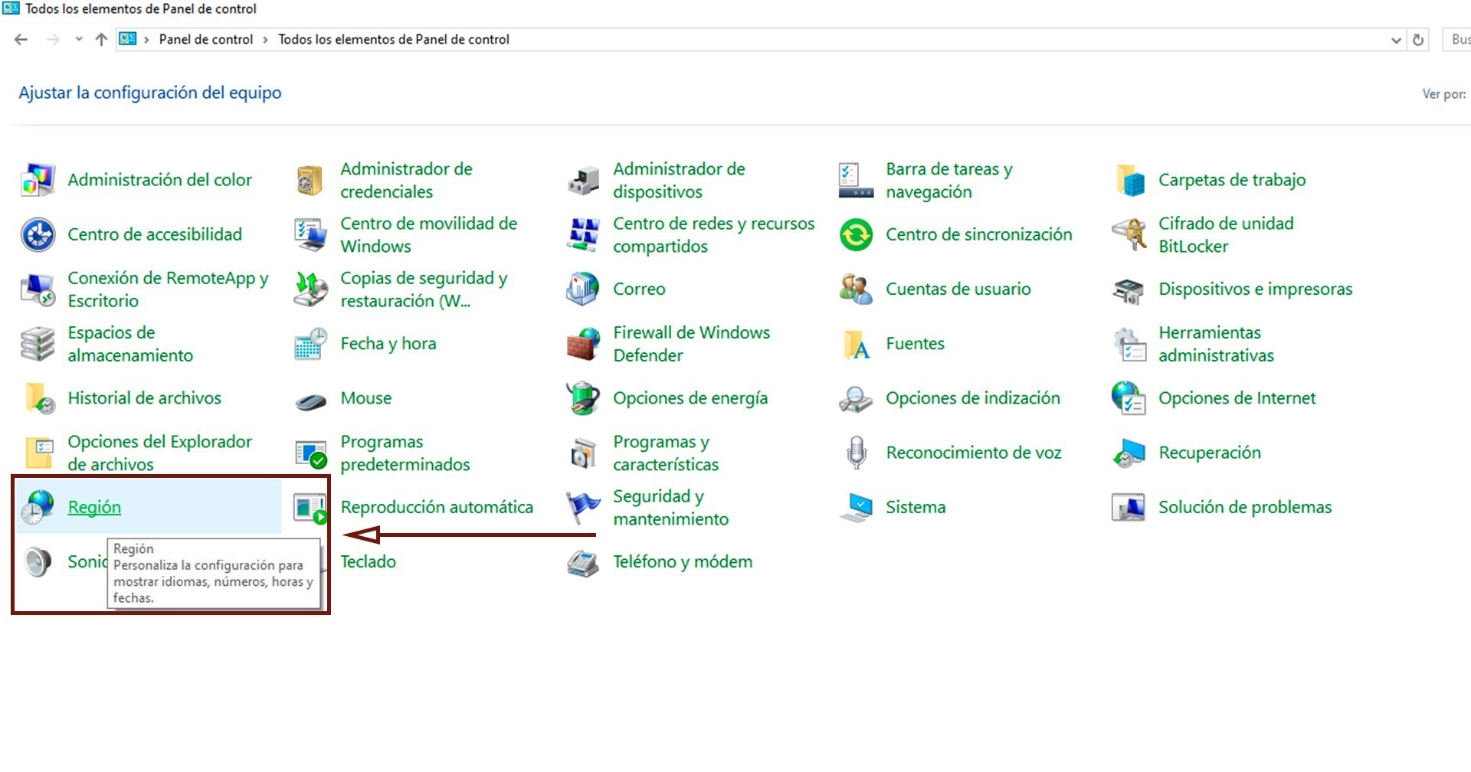Open the Centro de sincronización icon
The width and height of the screenshot is (1471, 772).
856,234
